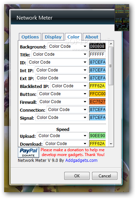136x199 pixels.
Task: Click the Ext IP 87CEFA color field
Action: [97, 78]
